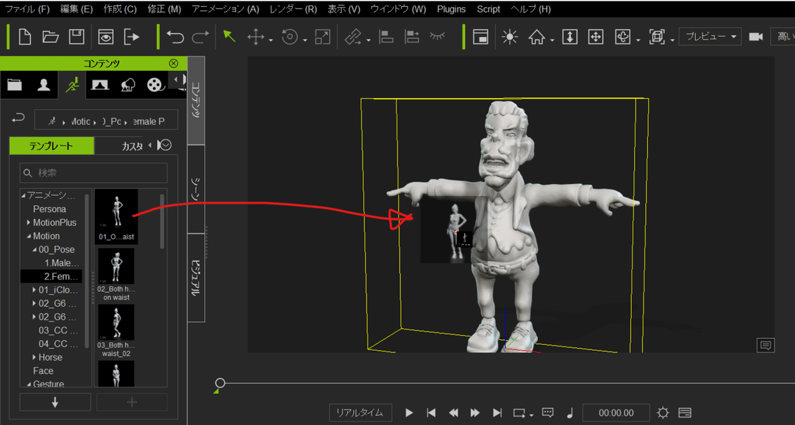Image resolution: width=795 pixels, height=425 pixels.
Task: Select the Scale tool
Action: click(x=323, y=37)
